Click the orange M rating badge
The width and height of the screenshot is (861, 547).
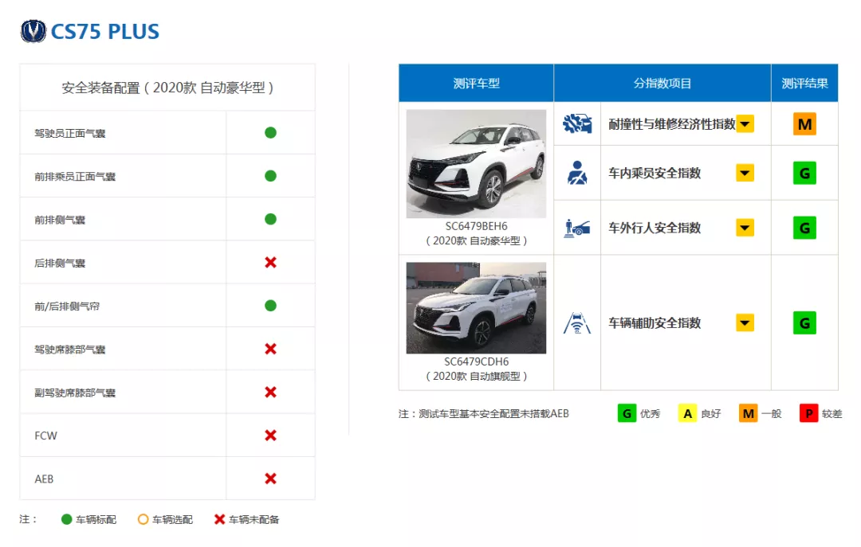point(804,123)
